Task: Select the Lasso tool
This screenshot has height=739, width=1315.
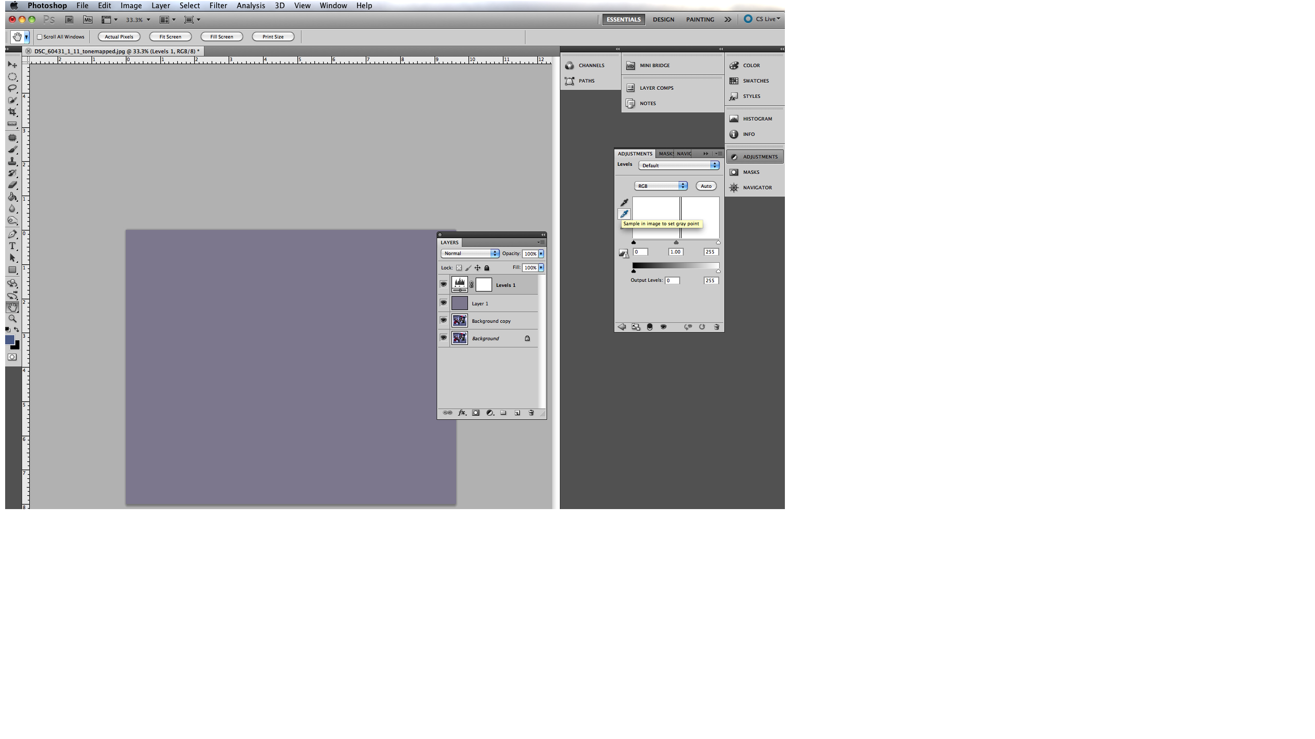Action: (12, 88)
